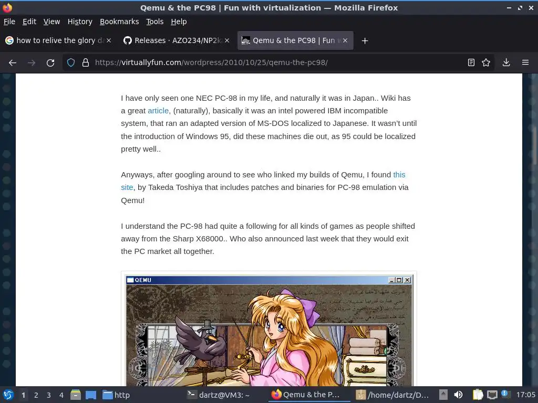The height and width of the screenshot is (403, 538).
Task: Toggle reader view icon
Action: click(471, 62)
